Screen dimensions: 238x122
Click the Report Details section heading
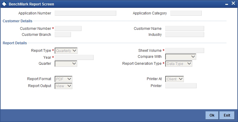(15, 43)
